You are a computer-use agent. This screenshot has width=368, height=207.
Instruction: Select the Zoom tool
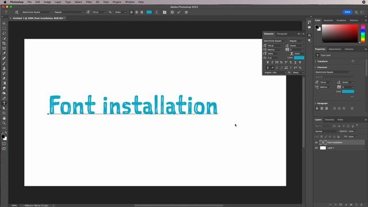pos(4,123)
